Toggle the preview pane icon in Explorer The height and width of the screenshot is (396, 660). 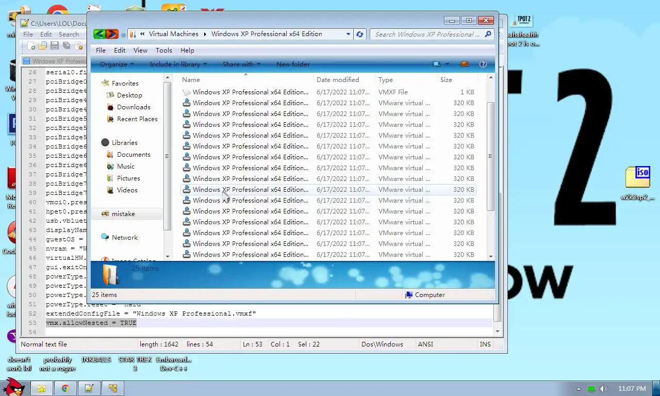pyautogui.click(x=465, y=64)
